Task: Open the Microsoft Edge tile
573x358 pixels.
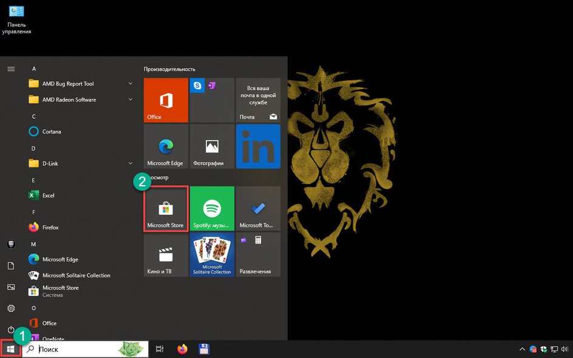Action: 166,146
